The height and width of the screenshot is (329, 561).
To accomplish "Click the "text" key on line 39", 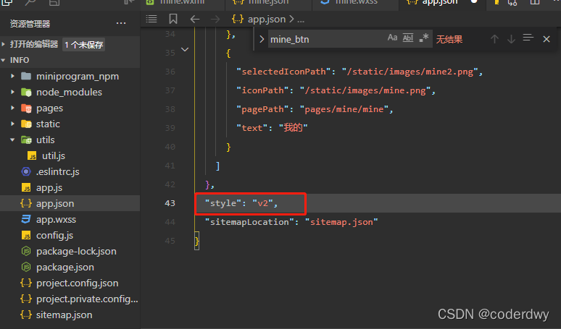I will pyautogui.click(x=252, y=128).
